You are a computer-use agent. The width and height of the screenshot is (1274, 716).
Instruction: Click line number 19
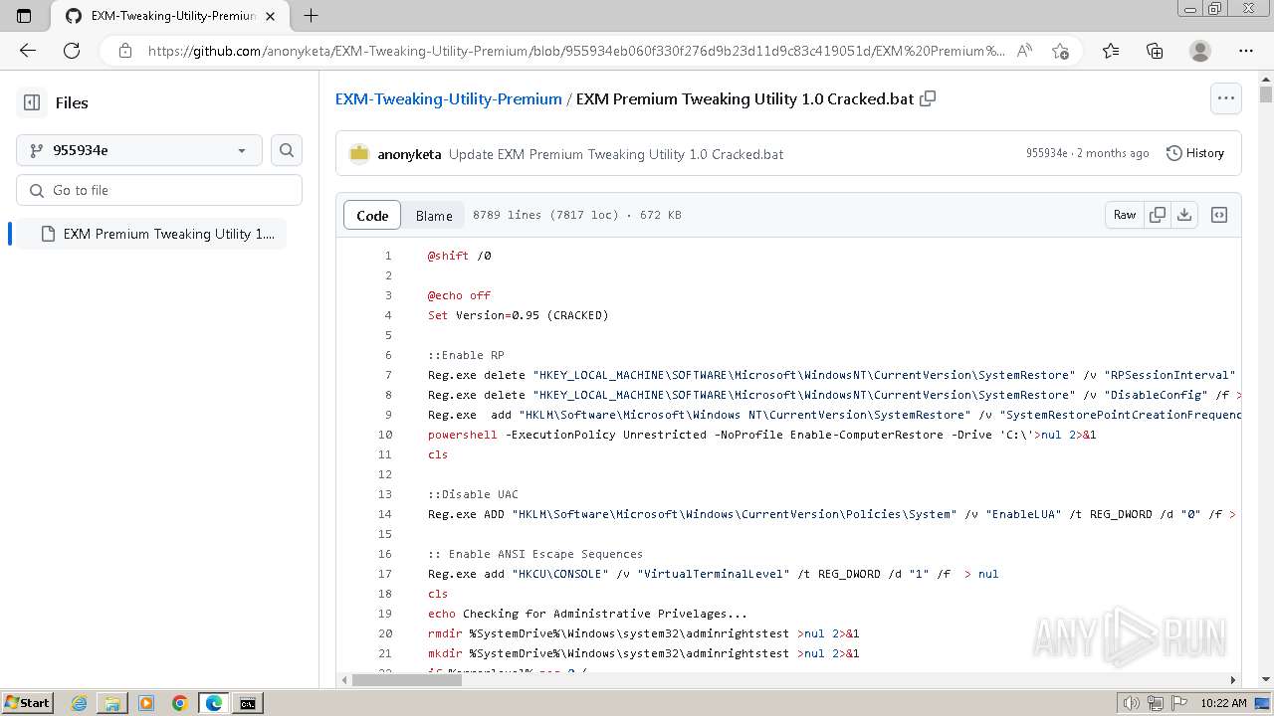pyautogui.click(x=385, y=614)
